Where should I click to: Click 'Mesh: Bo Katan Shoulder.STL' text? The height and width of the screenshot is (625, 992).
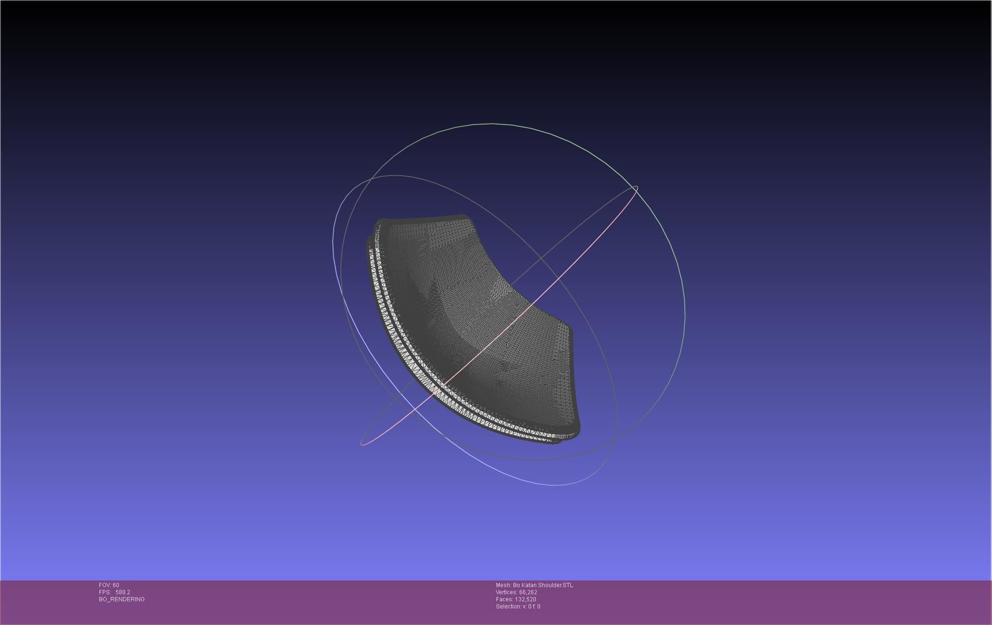(x=534, y=585)
